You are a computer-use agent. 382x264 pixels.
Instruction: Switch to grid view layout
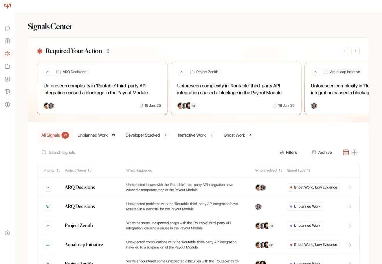(x=355, y=153)
